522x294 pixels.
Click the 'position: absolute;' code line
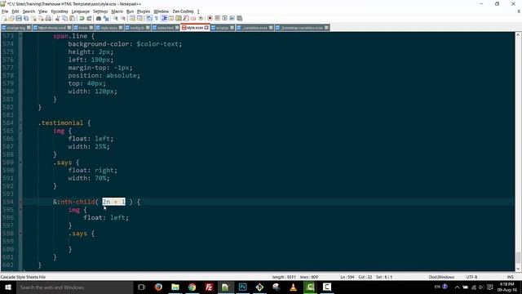pyautogui.click(x=104, y=76)
